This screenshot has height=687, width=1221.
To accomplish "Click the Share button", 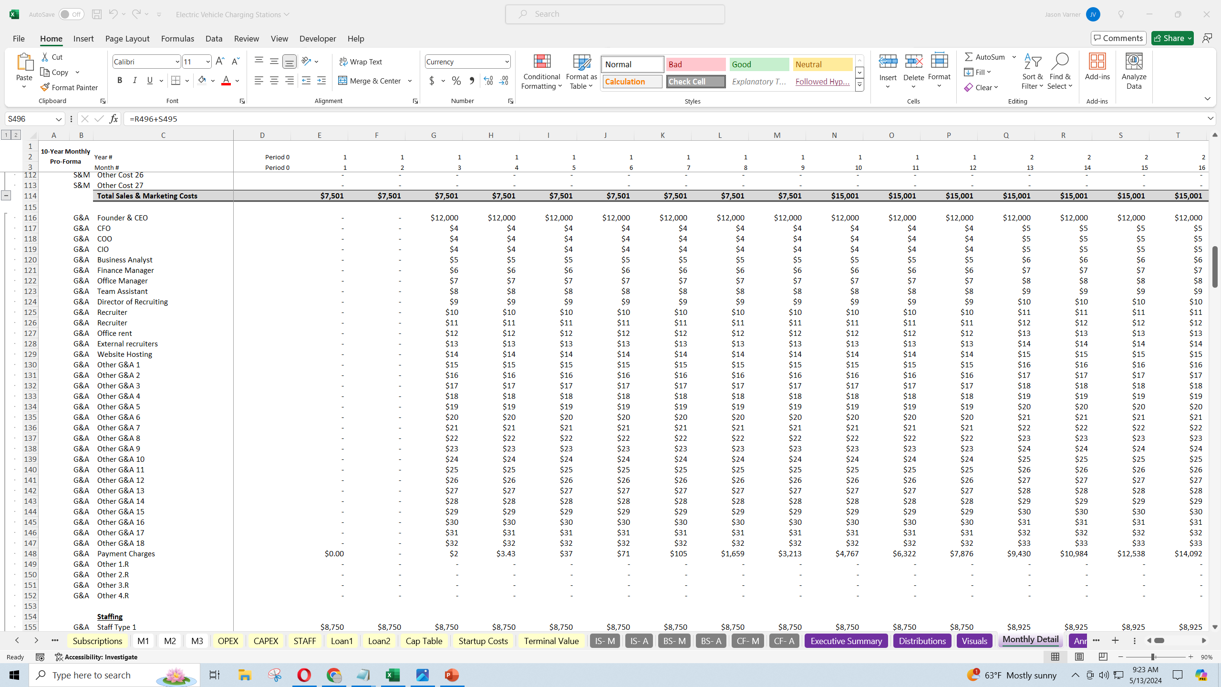I will 1172,38.
